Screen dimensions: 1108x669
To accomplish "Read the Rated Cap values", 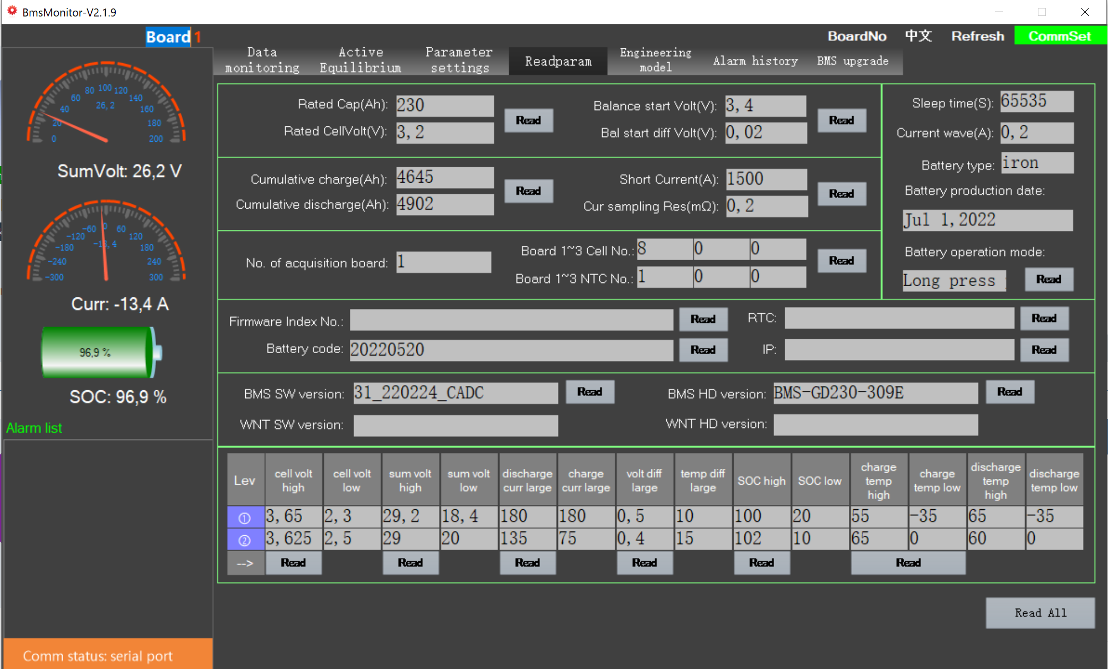I will pos(528,121).
